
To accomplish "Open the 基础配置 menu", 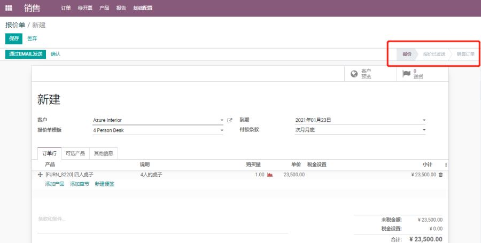I will [143, 8].
